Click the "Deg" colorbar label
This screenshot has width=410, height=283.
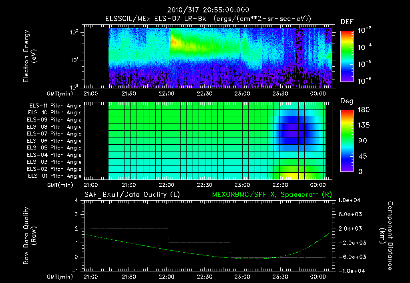347,101
